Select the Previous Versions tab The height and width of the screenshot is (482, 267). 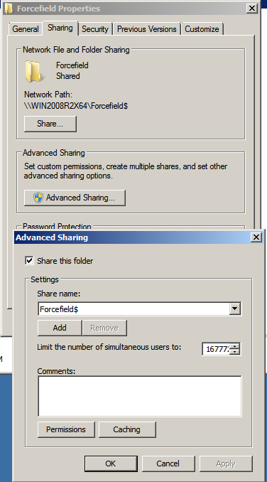(x=147, y=29)
